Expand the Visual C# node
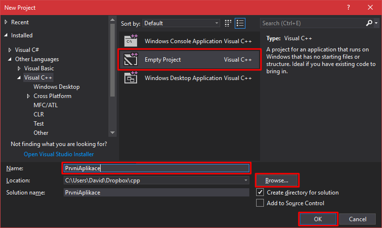This screenshot has height=228, width=382. 10,50
